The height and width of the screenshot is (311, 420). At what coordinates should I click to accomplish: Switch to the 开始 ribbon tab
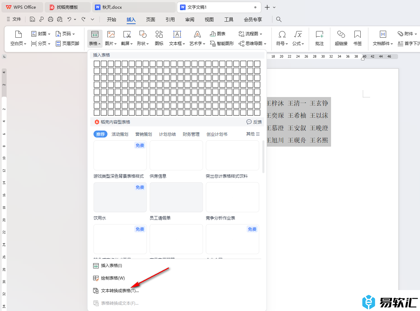coord(112,20)
